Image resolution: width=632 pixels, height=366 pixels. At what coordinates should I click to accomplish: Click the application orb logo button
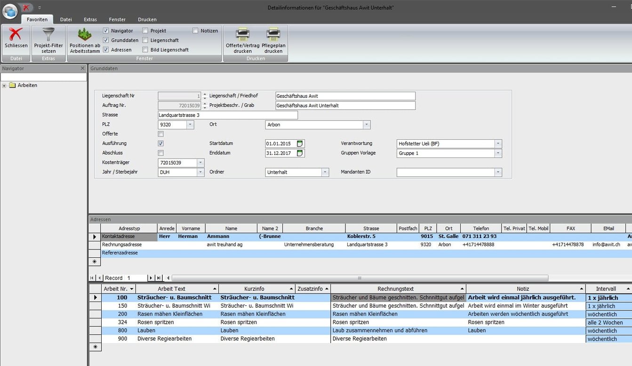tap(9, 10)
